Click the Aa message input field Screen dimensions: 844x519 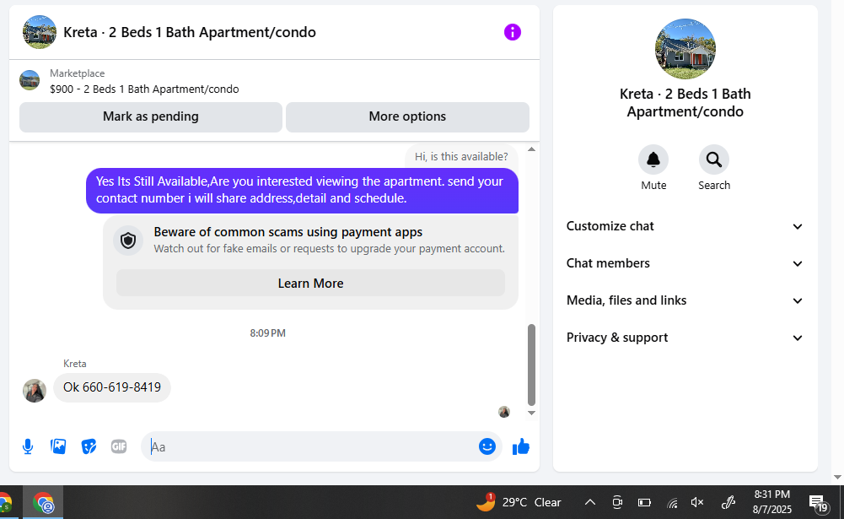tap(321, 446)
